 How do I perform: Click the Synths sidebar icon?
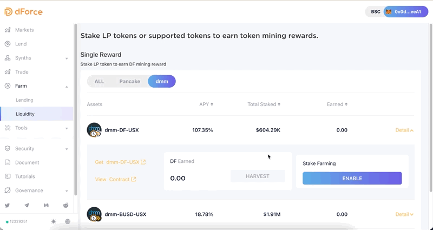pyautogui.click(x=8, y=58)
